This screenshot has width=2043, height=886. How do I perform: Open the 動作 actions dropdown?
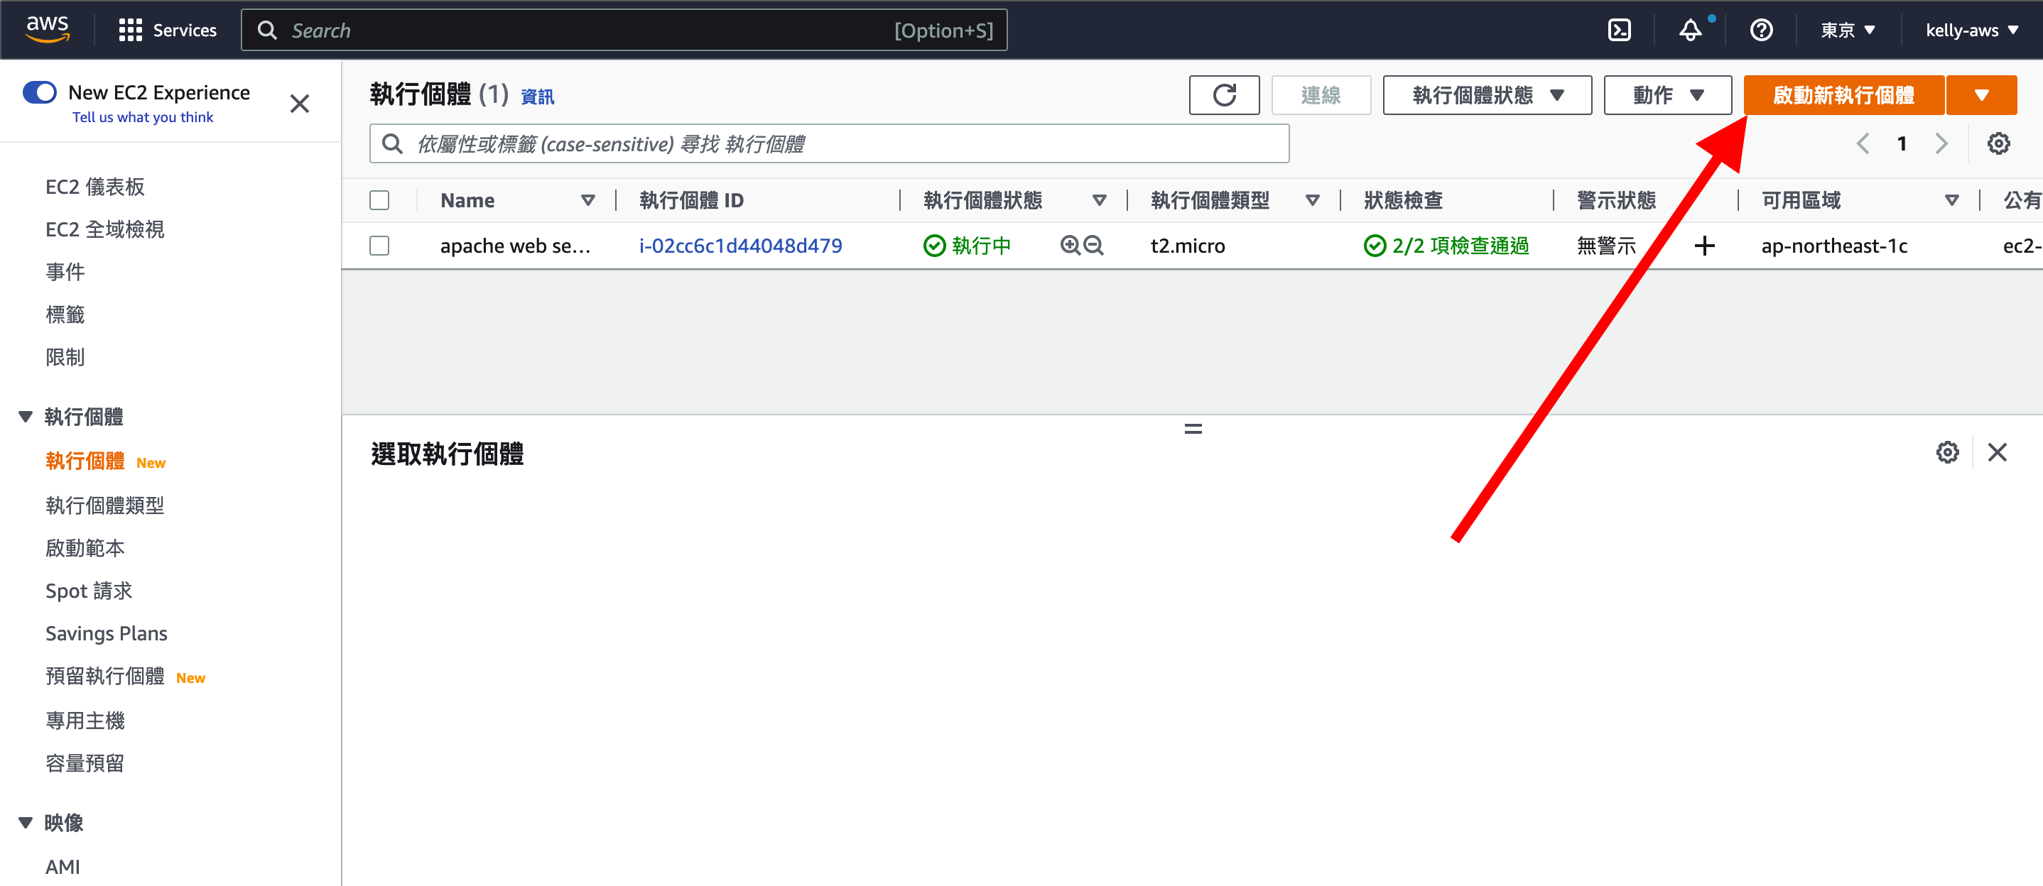(1667, 95)
